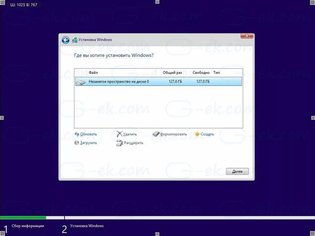
Task: Click the Установка Windows window title text
Action: click(95, 40)
